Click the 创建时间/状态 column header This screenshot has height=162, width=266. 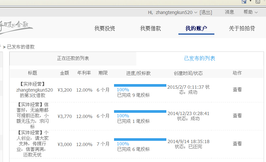pyautogui.click(x=188, y=73)
